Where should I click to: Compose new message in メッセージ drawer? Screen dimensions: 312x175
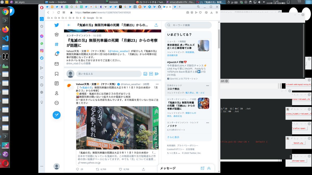point(203,168)
